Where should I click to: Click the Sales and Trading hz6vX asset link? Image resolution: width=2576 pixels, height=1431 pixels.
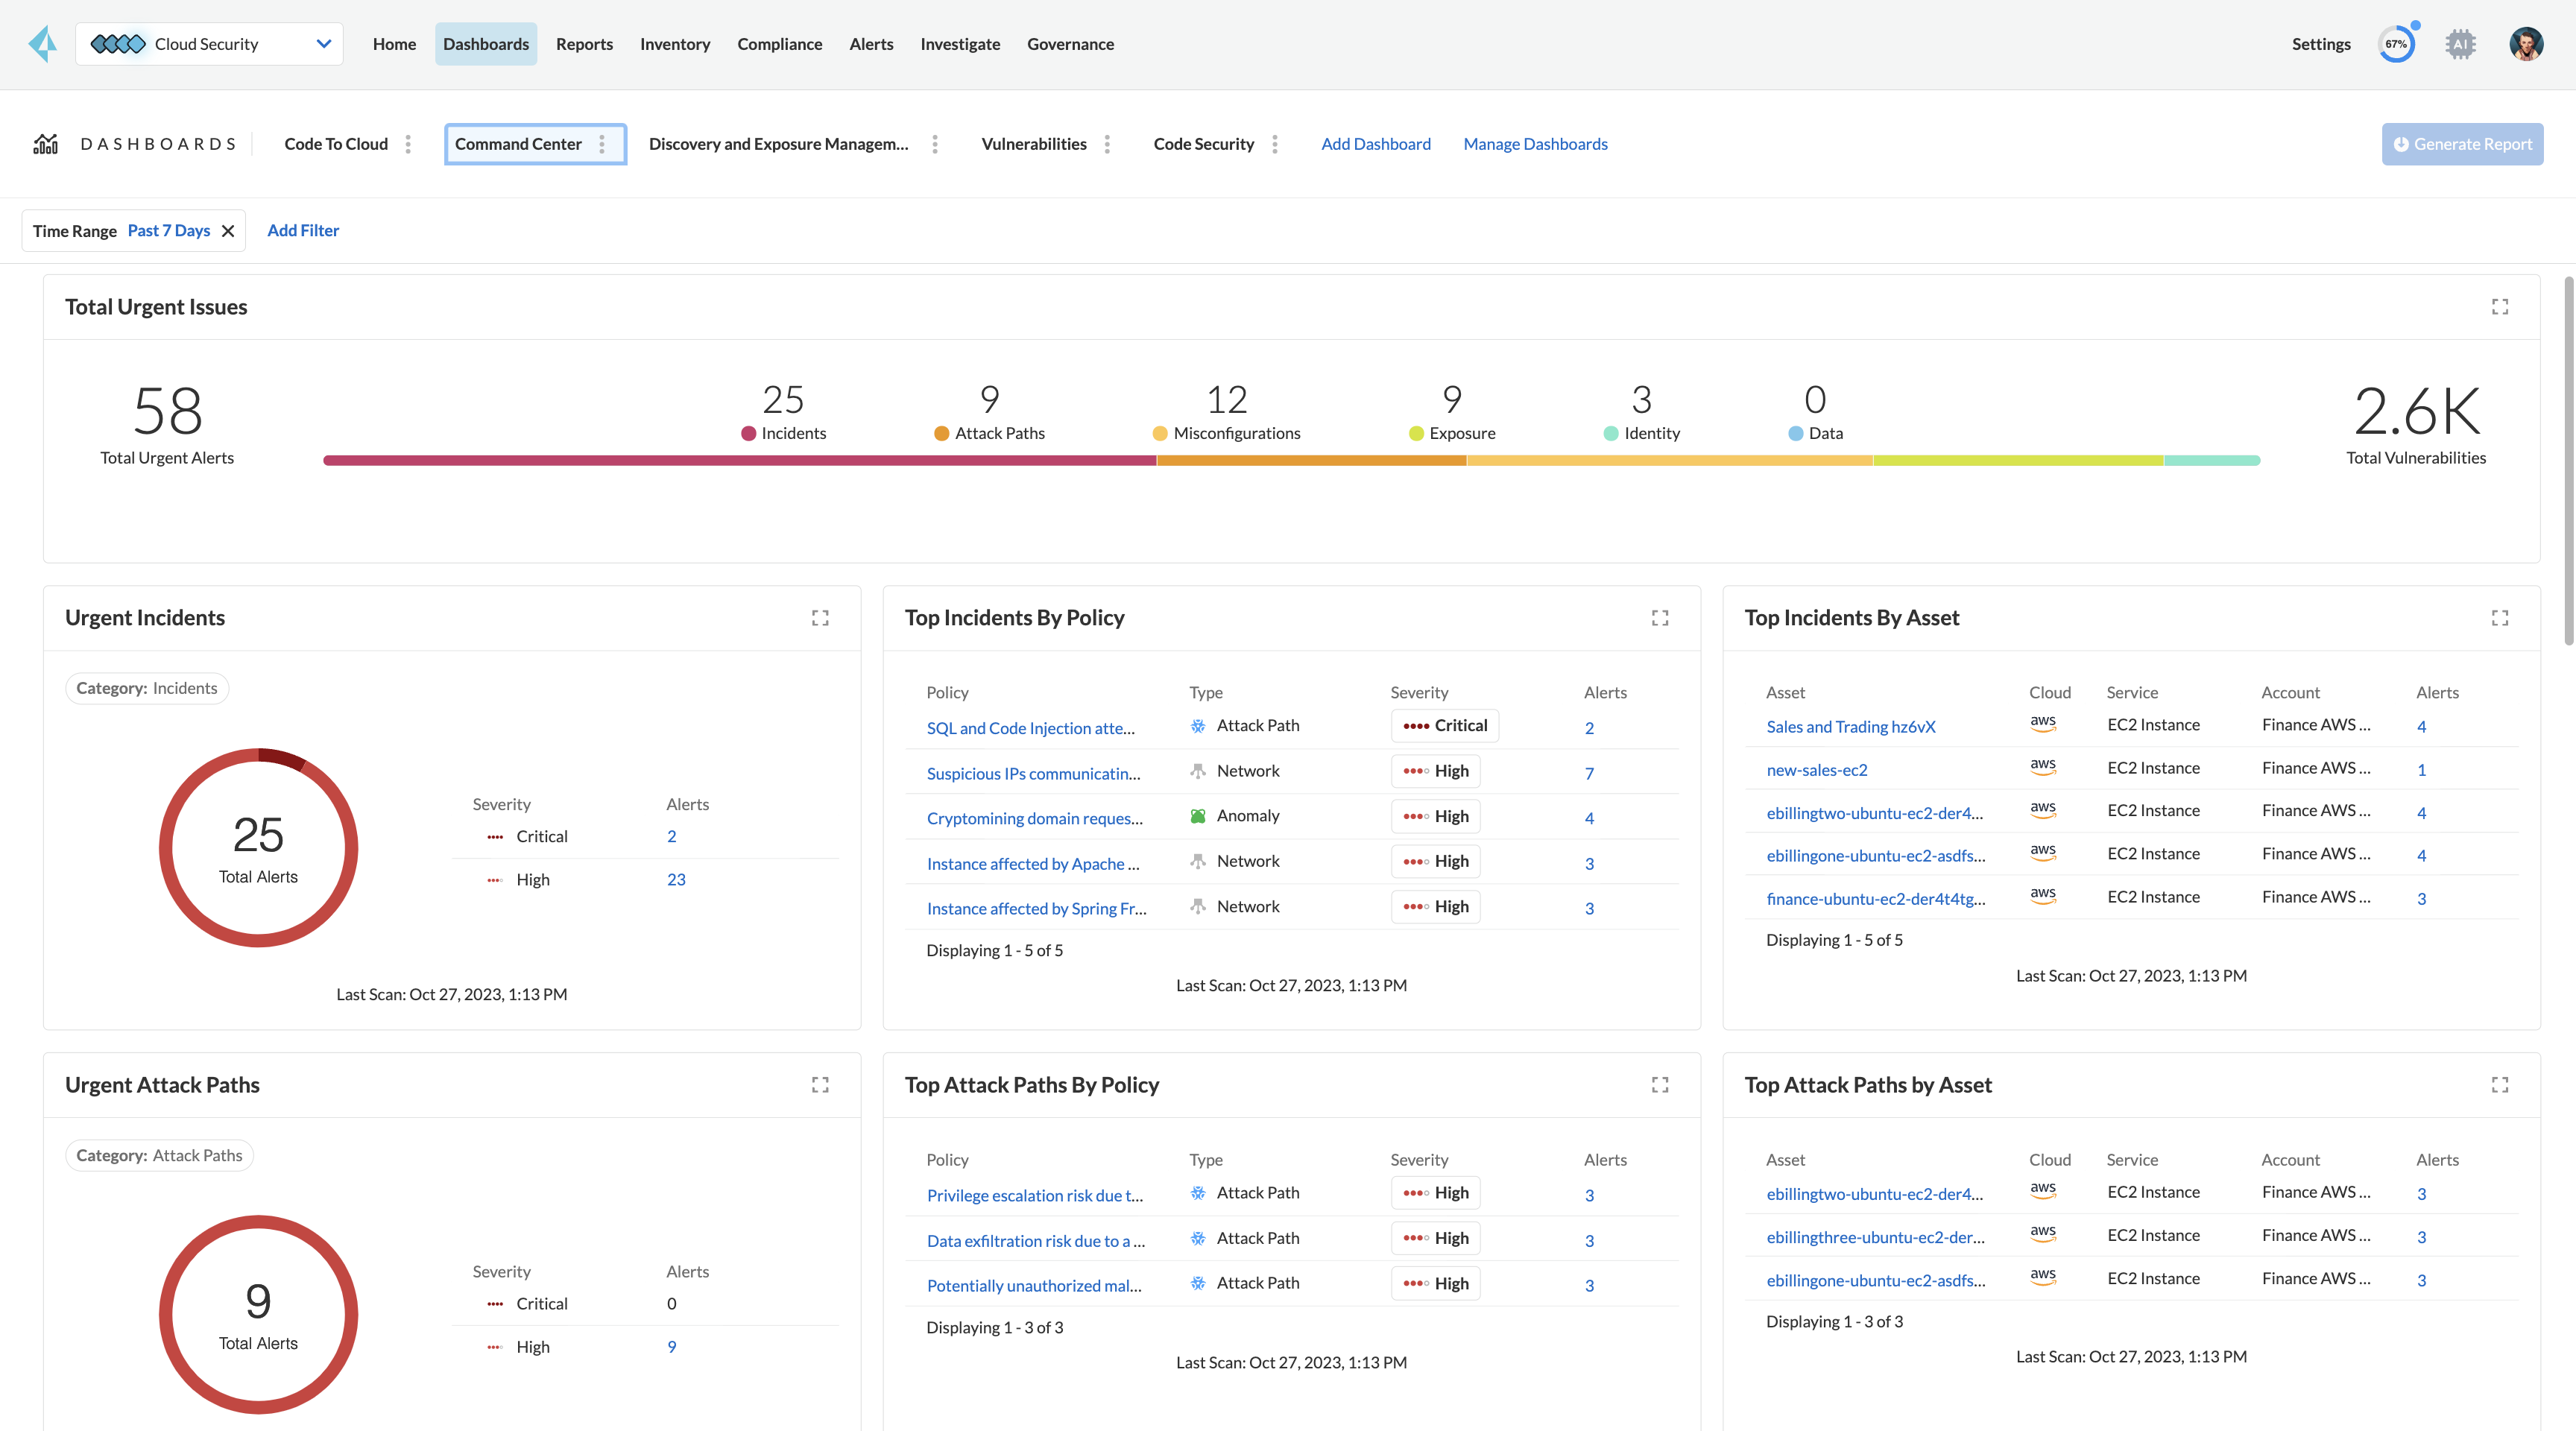(1849, 726)
